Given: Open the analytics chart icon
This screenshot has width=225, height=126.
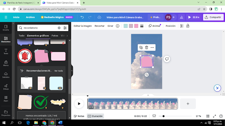Looking at the screenshot, I should tap(181, 17).
